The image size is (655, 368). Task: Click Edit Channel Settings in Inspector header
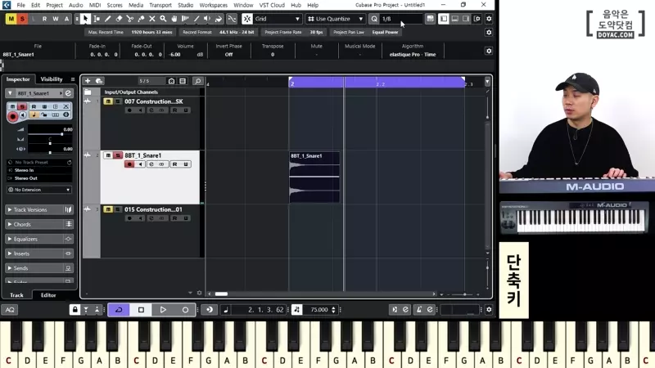[68, 93]
